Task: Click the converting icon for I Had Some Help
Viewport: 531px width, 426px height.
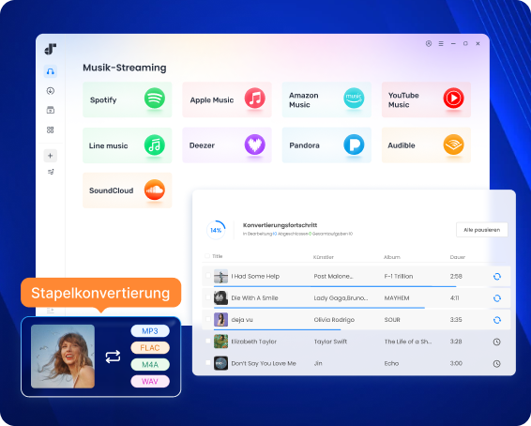Action: (x=497, y=277)
